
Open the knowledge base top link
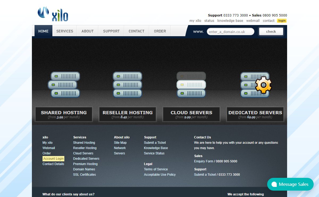[230, 20]
